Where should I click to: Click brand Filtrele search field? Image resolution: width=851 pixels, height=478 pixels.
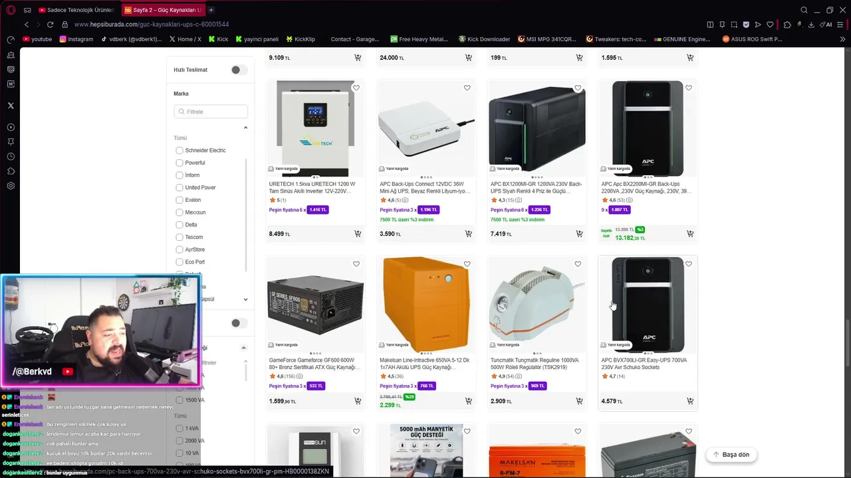[211, 112]
